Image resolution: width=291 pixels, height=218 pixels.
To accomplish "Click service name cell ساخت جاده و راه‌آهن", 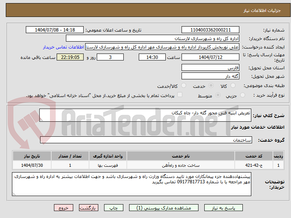I will point(181,165).
